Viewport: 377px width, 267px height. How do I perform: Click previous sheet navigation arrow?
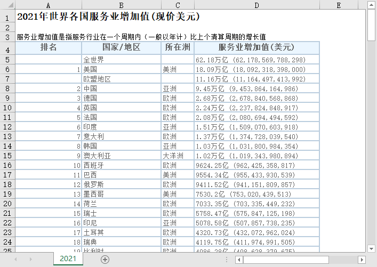[15, 260]
